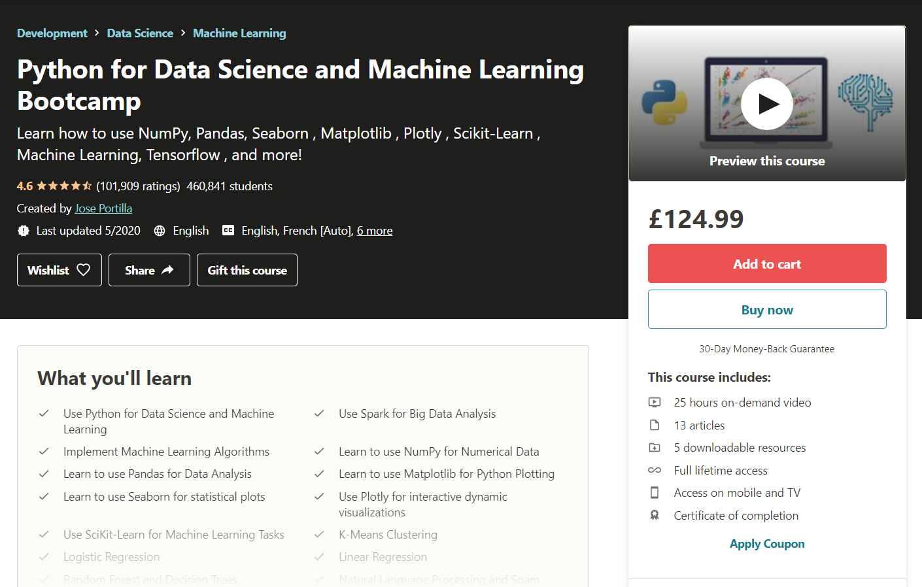
Task: Play the course preview video
Action: (x=766, y=104)
